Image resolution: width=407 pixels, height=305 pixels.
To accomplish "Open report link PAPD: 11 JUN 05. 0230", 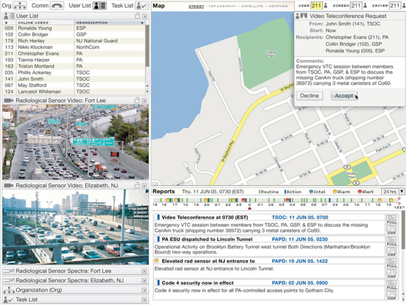I will pos(300,239).
